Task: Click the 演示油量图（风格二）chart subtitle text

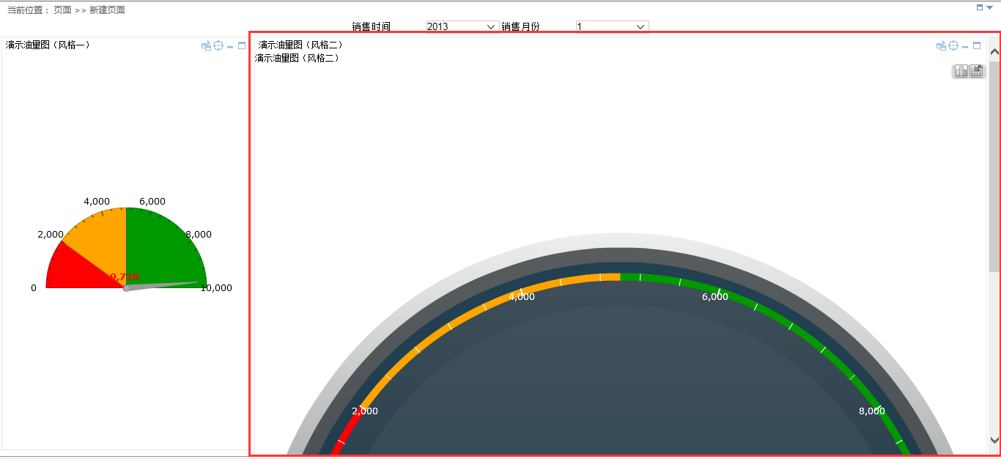Action: point(298,58)
